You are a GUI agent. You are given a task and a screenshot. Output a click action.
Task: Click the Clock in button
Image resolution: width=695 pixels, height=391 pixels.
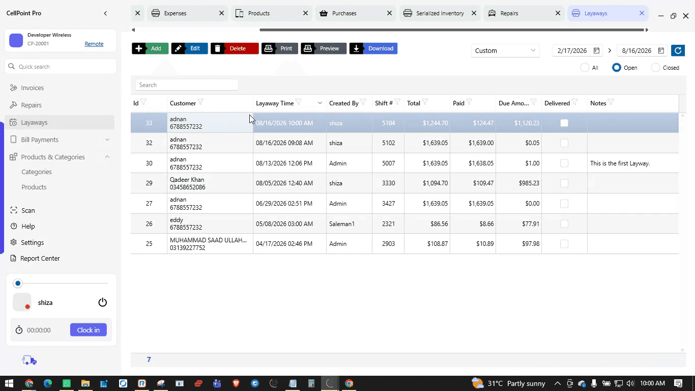[89, 330]
